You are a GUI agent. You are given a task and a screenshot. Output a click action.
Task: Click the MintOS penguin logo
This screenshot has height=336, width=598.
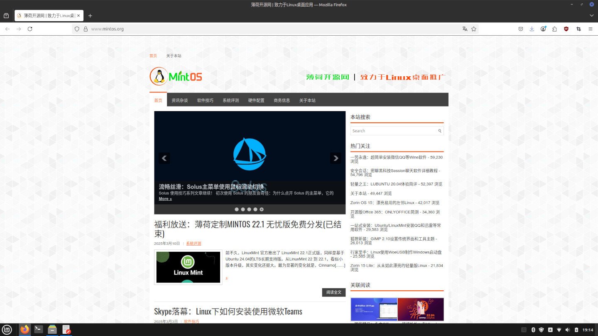176,77
